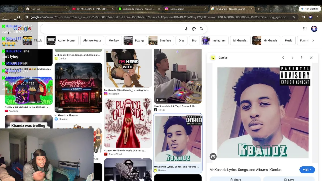Filter results by Monkey chip
Screen dimensions: 322x181
click(x=114, y=40)
